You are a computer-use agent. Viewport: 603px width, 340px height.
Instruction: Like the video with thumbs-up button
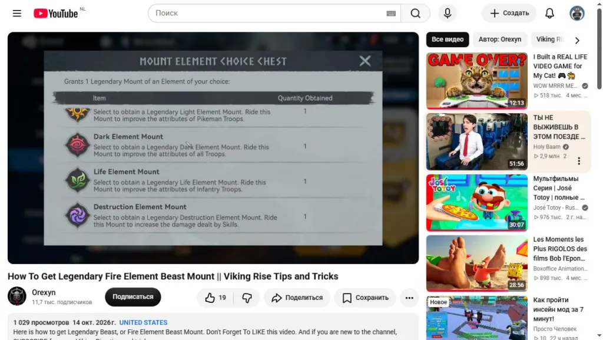(215, 298)
